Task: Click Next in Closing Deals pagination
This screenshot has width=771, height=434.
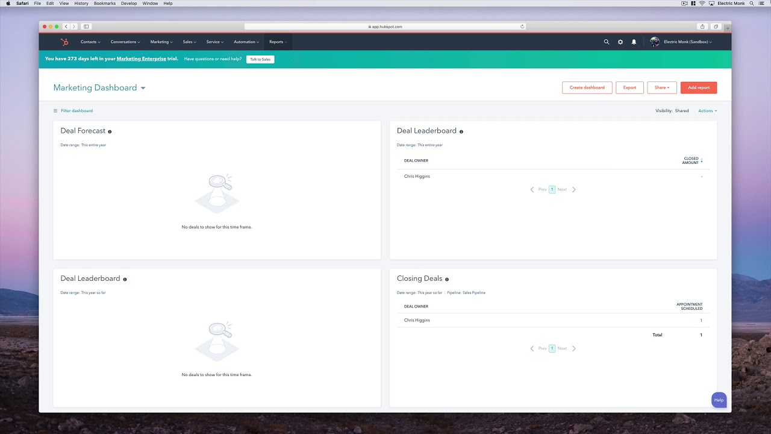Action: click(562, 348)
